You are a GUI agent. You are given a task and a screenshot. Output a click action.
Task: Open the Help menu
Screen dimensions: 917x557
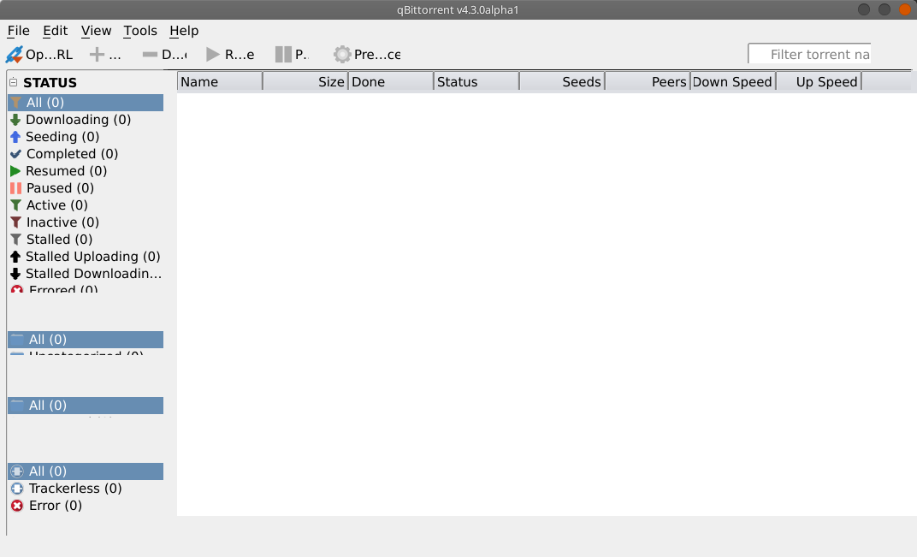point(184,31)
